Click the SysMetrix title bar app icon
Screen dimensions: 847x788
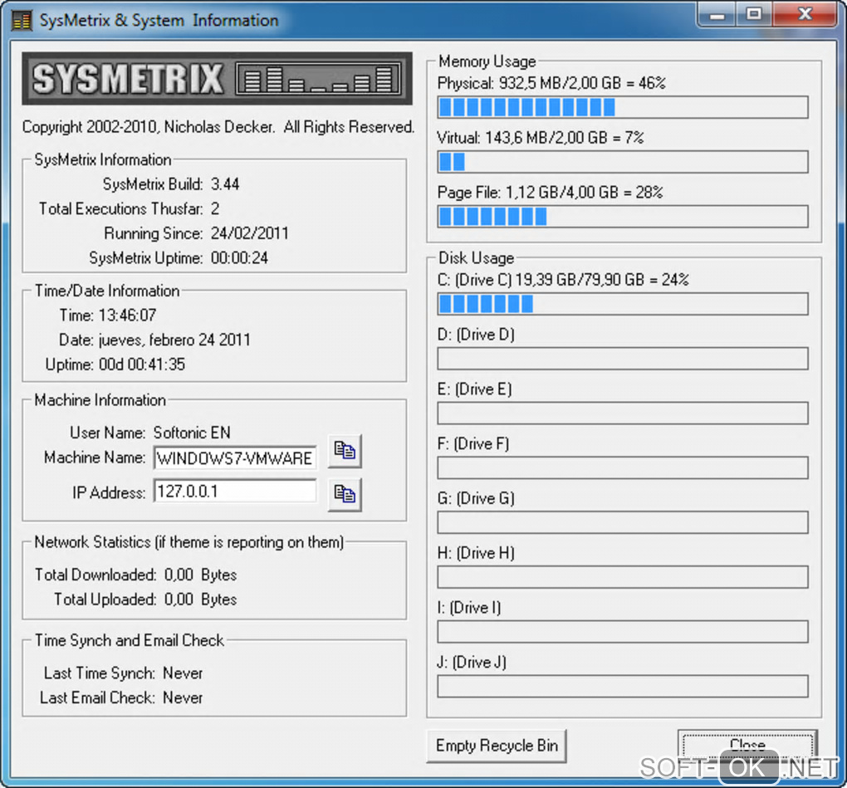click(22, 21)
